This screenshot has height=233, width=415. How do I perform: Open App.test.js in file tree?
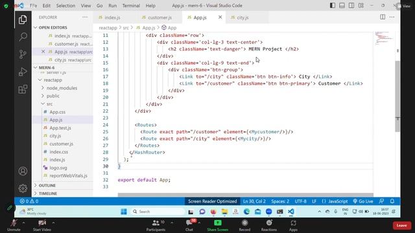click(60, 128)
